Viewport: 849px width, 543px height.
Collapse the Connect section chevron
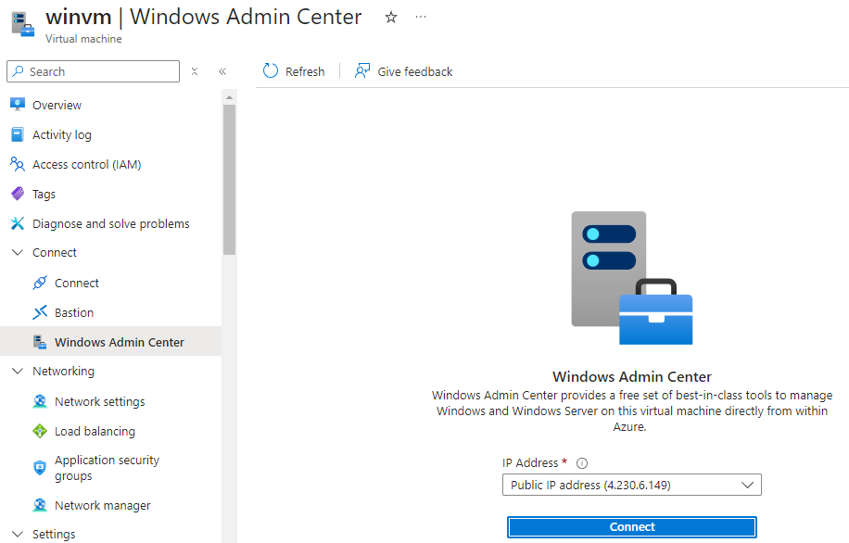coord(18,252)
